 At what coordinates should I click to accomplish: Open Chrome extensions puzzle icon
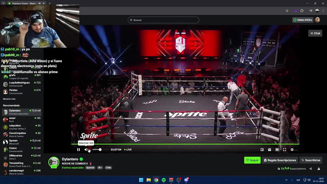point(302,11)
